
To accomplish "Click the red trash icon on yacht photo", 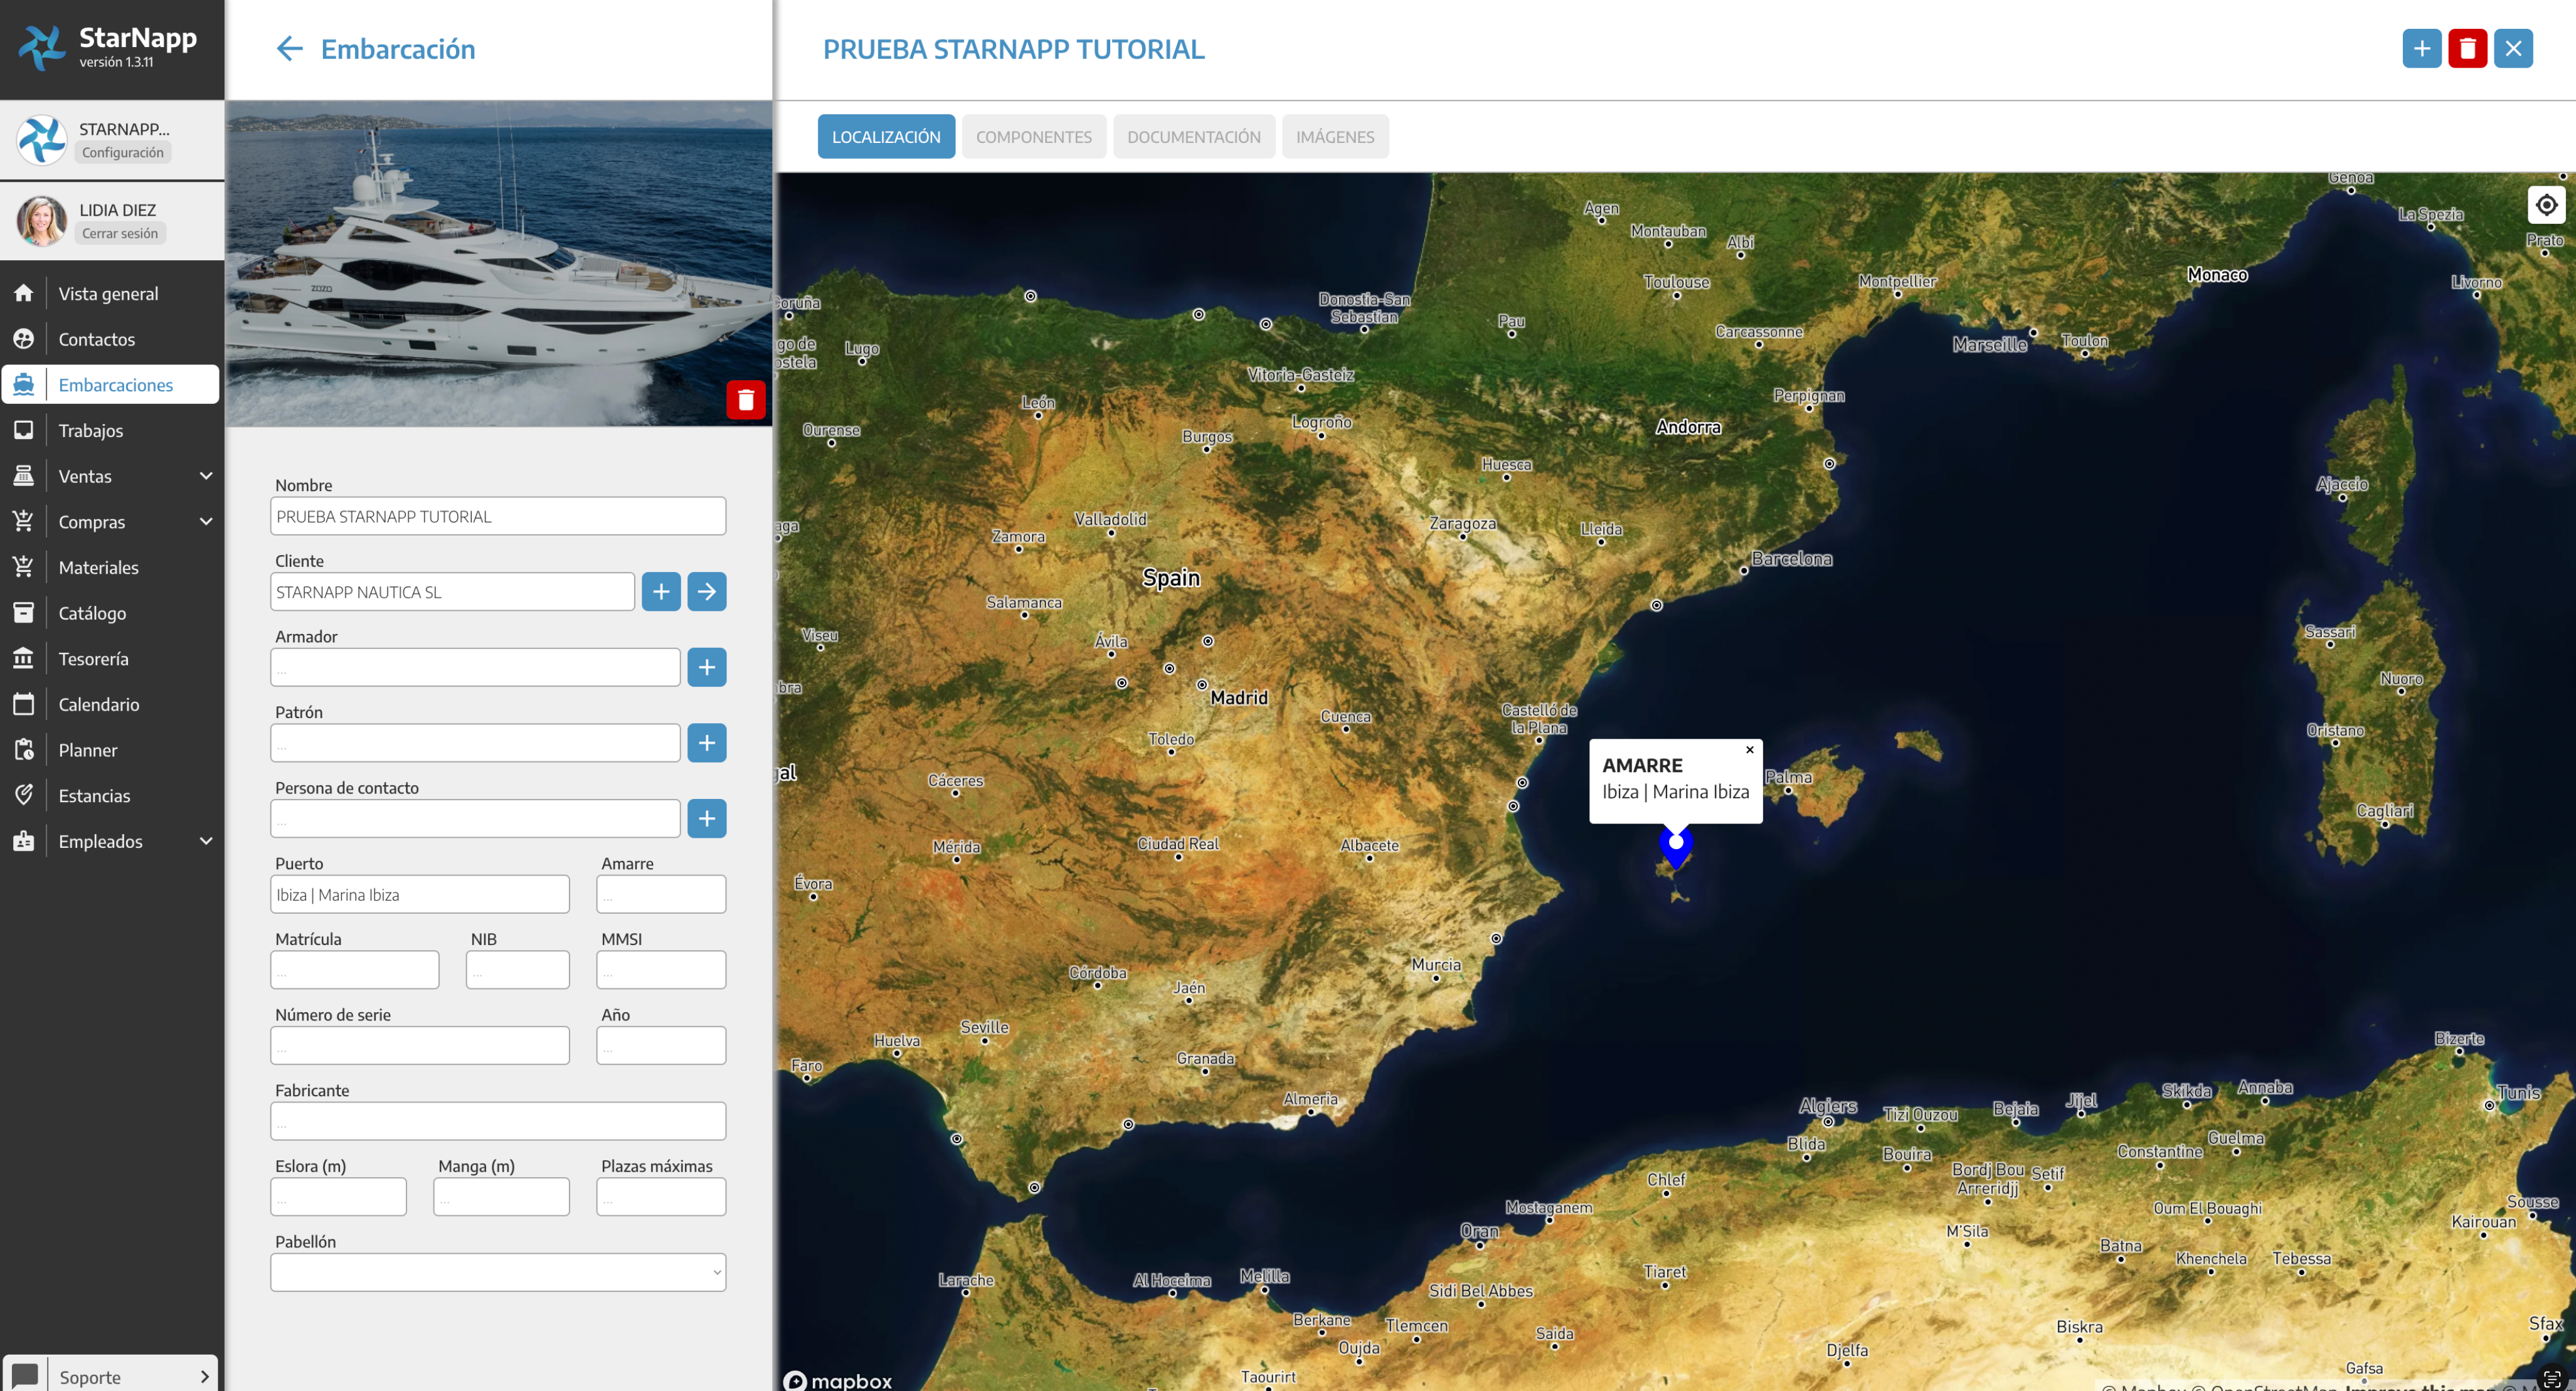I will [x=745, y=400].
